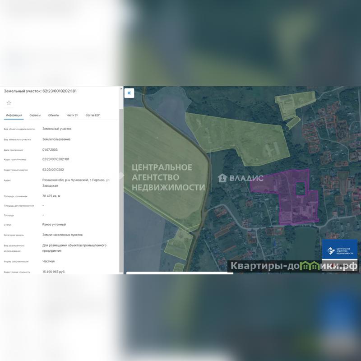
Task: Click the cadastral value 15 490 965 руб.
Action: tap(54, 272)
